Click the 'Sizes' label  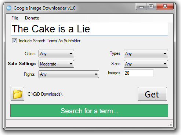(x=116, y=64)
